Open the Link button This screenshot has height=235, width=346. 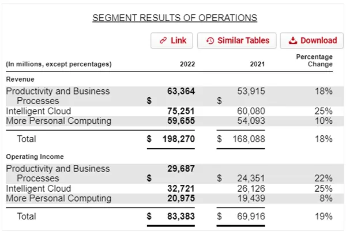coord(172,40)
